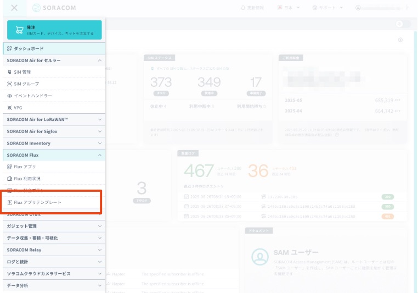Click the 2025-05 billing row
Image resolution: width=418 pixels, height=293 pixels.
pos(342,100)
